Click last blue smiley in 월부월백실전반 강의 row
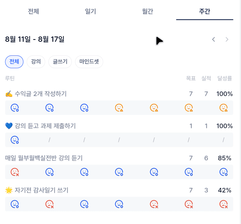241x224 pixels. tap(189, 172)
